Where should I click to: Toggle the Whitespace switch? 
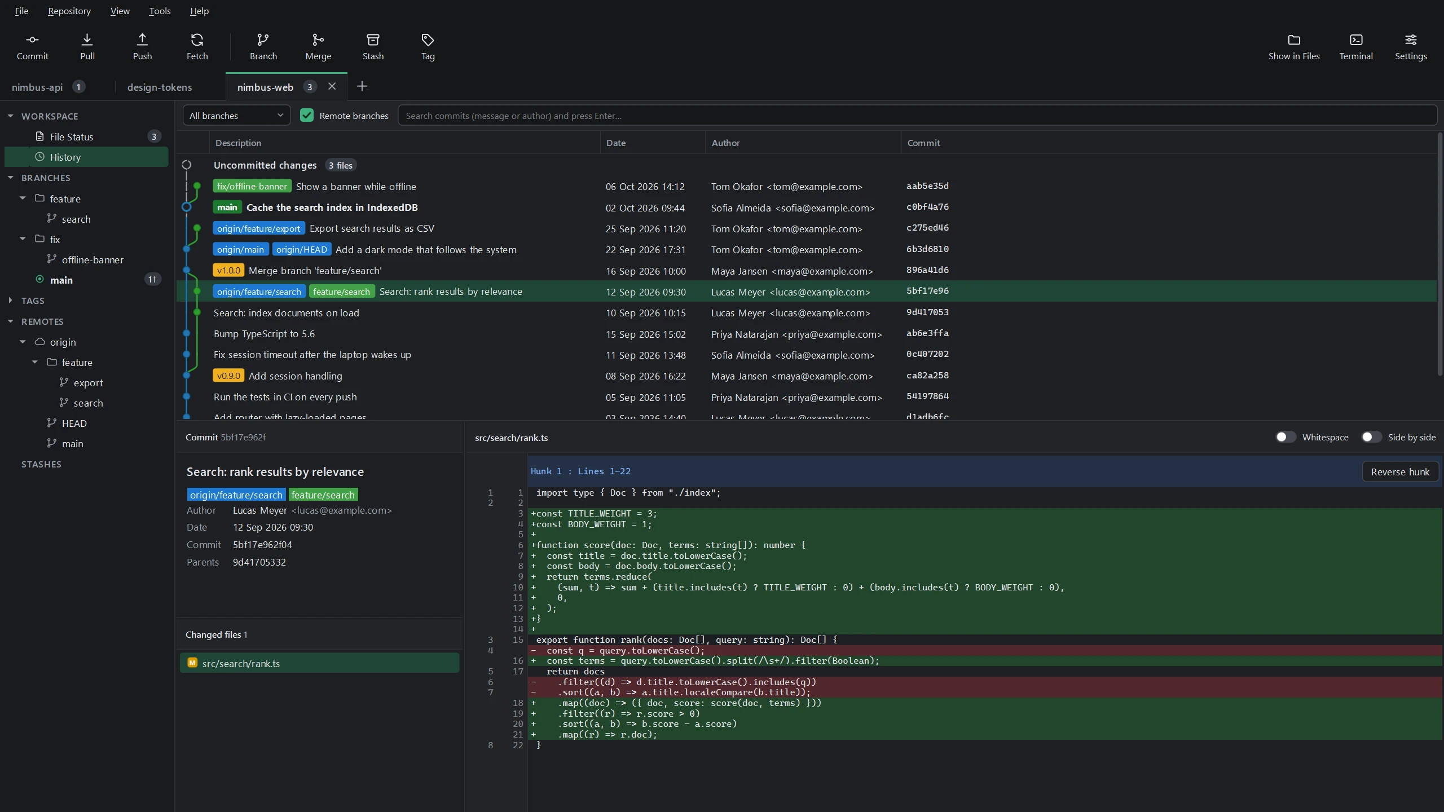[x=1286, y=437]
